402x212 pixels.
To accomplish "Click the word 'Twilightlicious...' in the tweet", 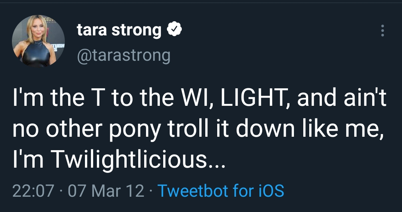I will tap(137, 160).
